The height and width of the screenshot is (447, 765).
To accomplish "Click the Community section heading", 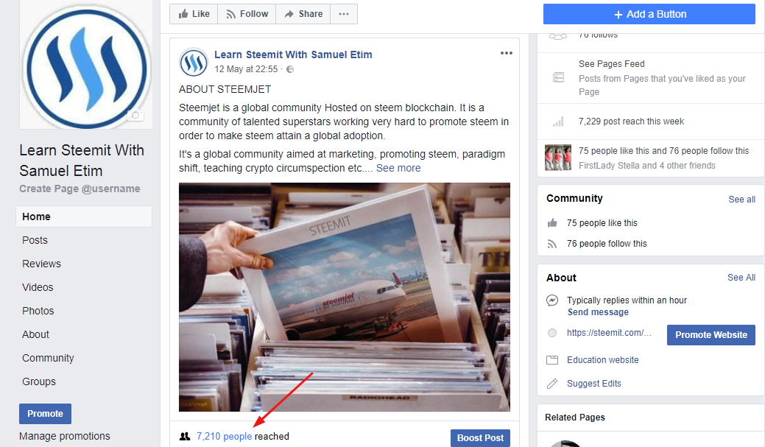I will click(574, 198).
